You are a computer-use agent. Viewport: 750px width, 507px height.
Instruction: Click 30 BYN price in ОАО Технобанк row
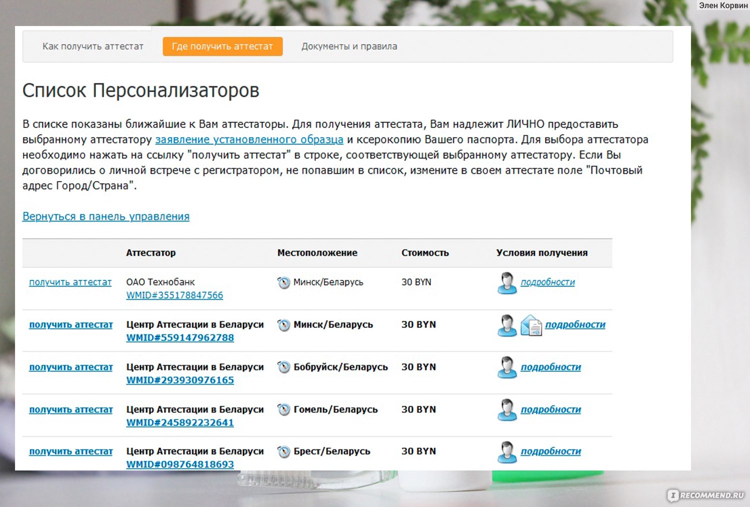pos(416,282)
